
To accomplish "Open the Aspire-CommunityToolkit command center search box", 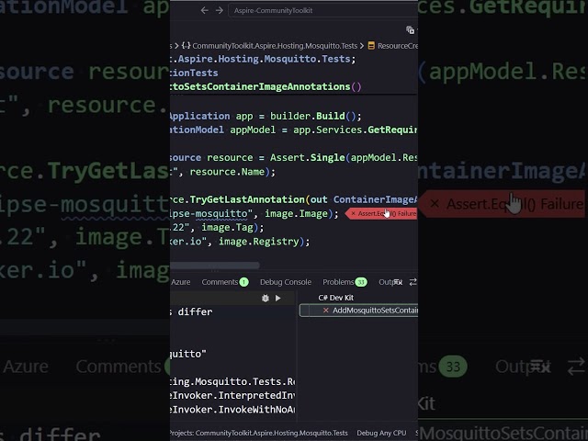I will click(322, 10).
